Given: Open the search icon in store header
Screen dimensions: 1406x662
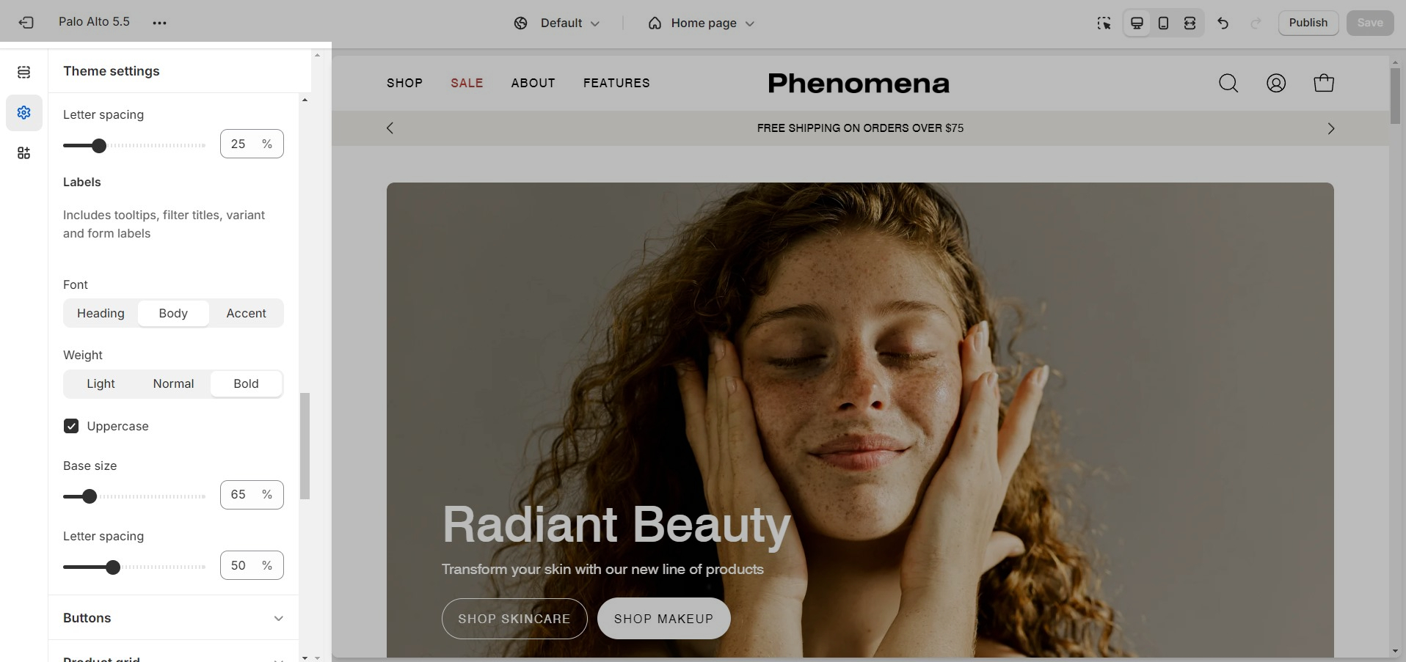Looking at the screenshot, I should [x=1228, y=84].
